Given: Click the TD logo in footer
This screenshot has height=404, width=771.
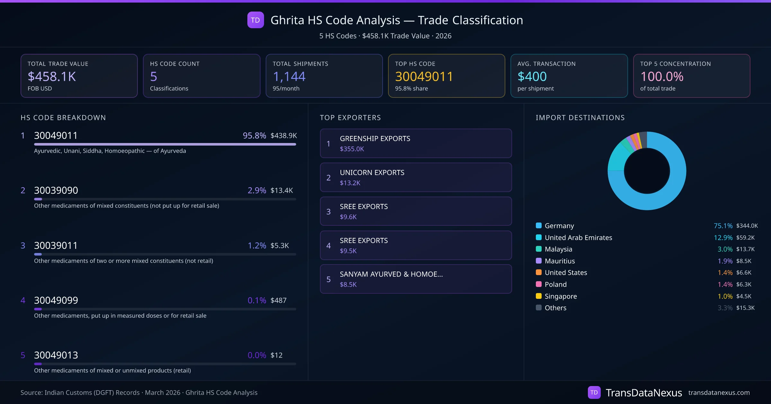Looking at the screenshot, I should (594, 392).
